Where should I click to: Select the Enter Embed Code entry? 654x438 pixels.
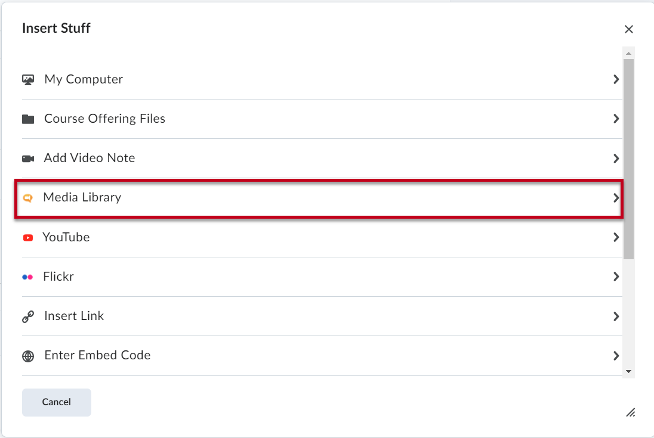(322, 356)
